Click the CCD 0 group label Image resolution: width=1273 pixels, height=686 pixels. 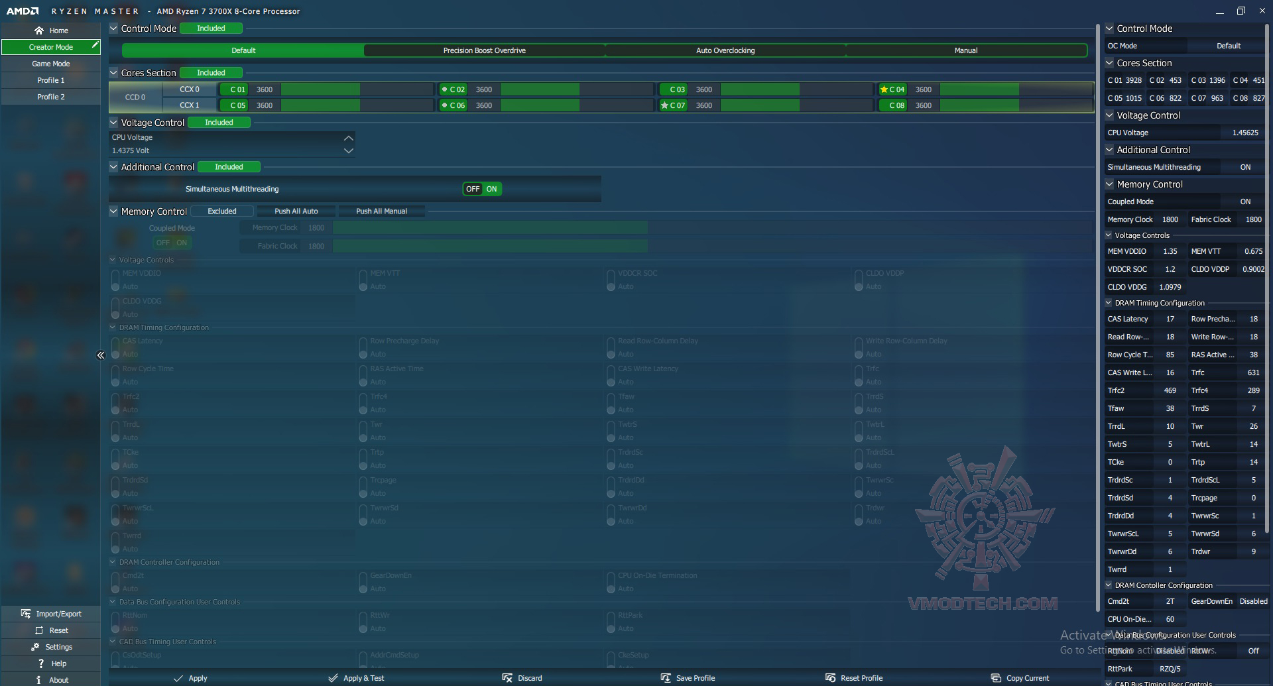click(x=135, y=97)
